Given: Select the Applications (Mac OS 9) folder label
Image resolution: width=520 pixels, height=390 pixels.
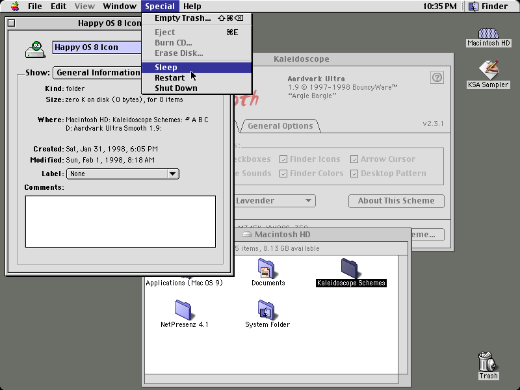Looking at the screenshot, I should (x=184, y=283).
